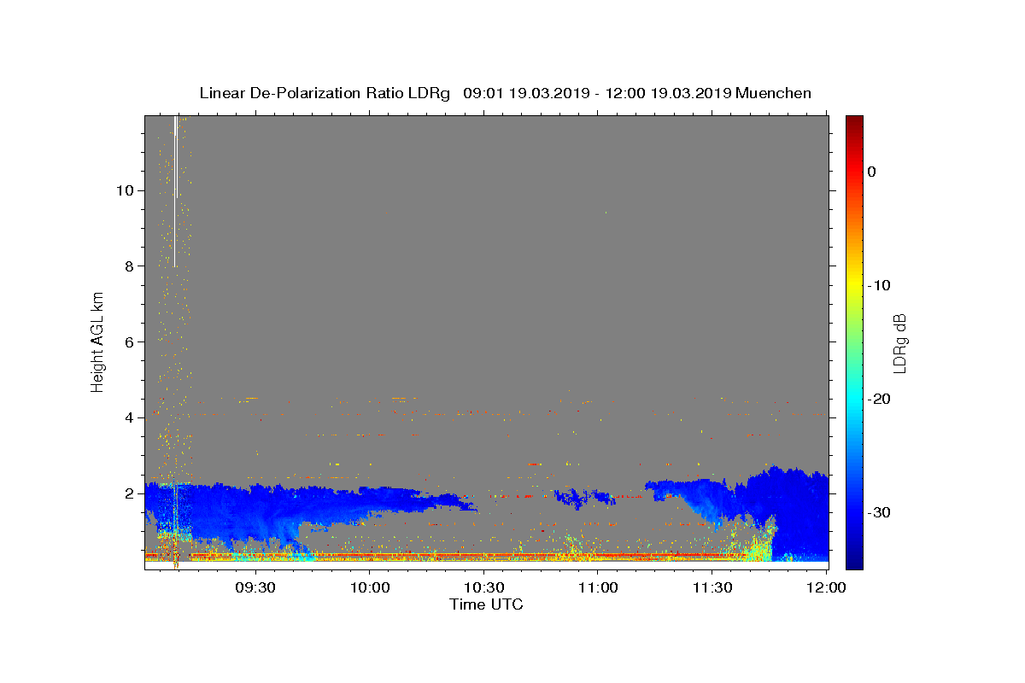The image size is (1025, 683).
Task: Click the 09:30 time tick label
Action: point(255,588)
